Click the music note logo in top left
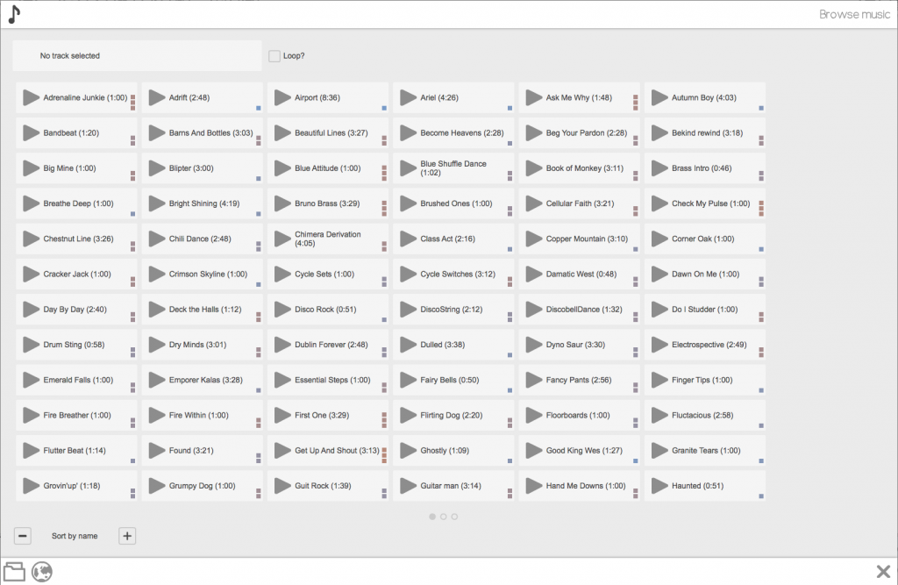 [x=13, y=13]
